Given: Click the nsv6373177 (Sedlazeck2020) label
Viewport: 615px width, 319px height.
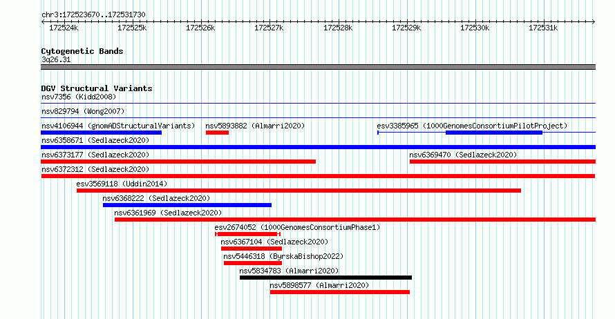Looking at the screenshot, I should coord(95,155).
